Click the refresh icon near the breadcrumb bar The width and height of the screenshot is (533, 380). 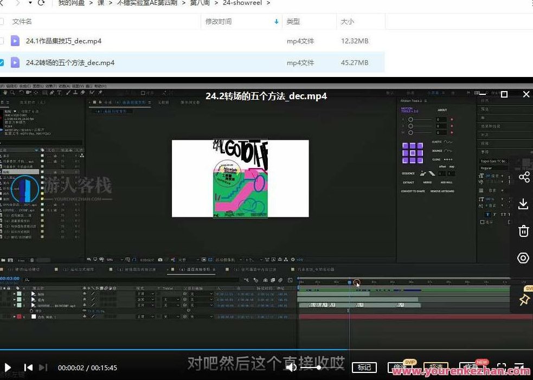pyautogui.click(x=42, y=3)
